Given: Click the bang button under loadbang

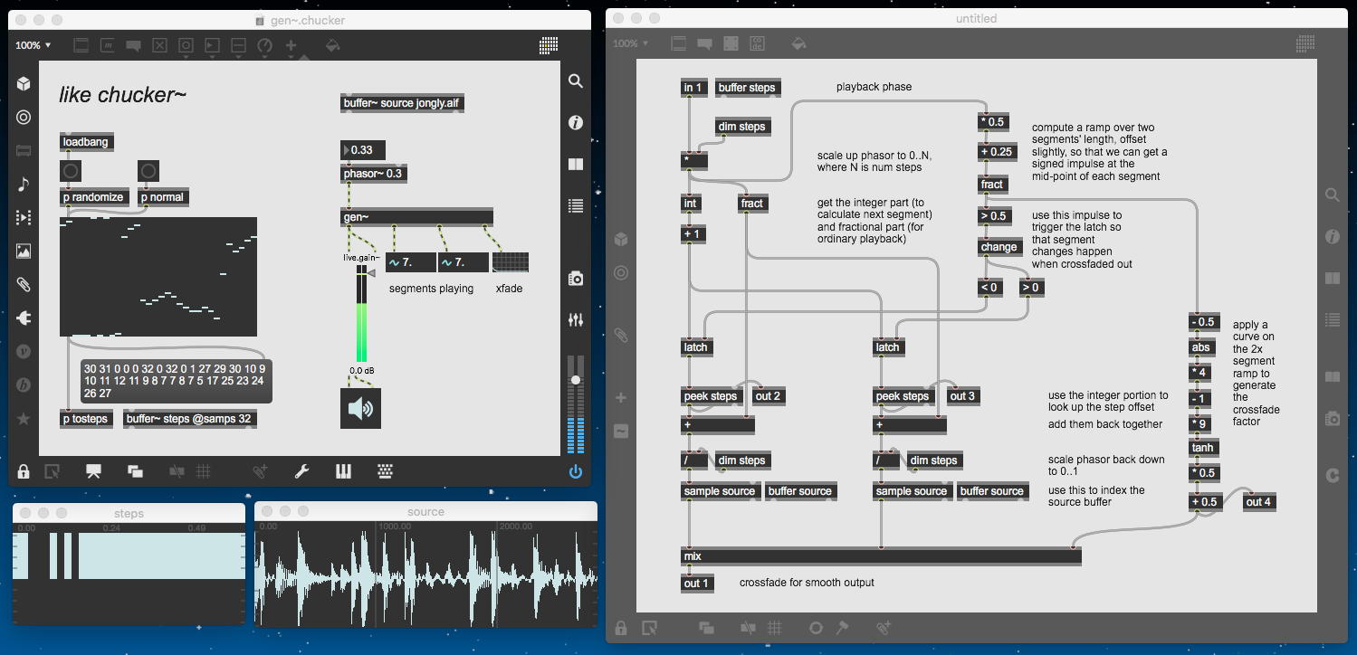Looking at the screenshot, I should (x=71, y=171).
